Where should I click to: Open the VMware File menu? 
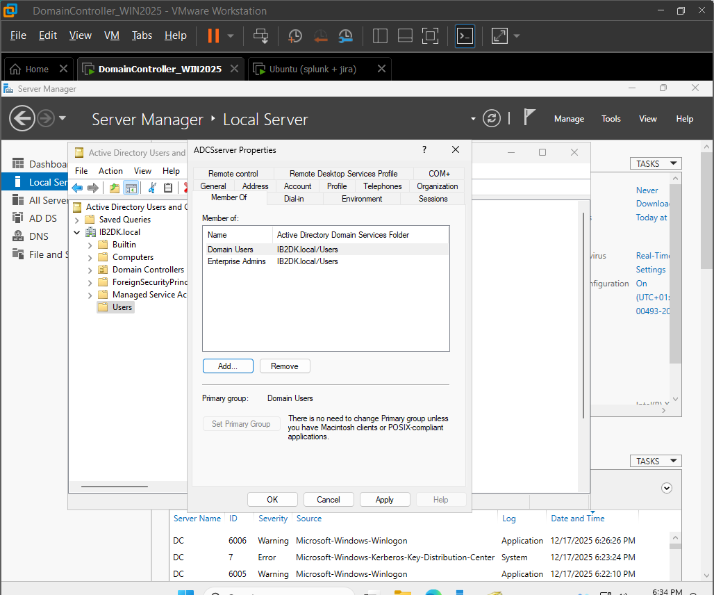coord(18,35)
